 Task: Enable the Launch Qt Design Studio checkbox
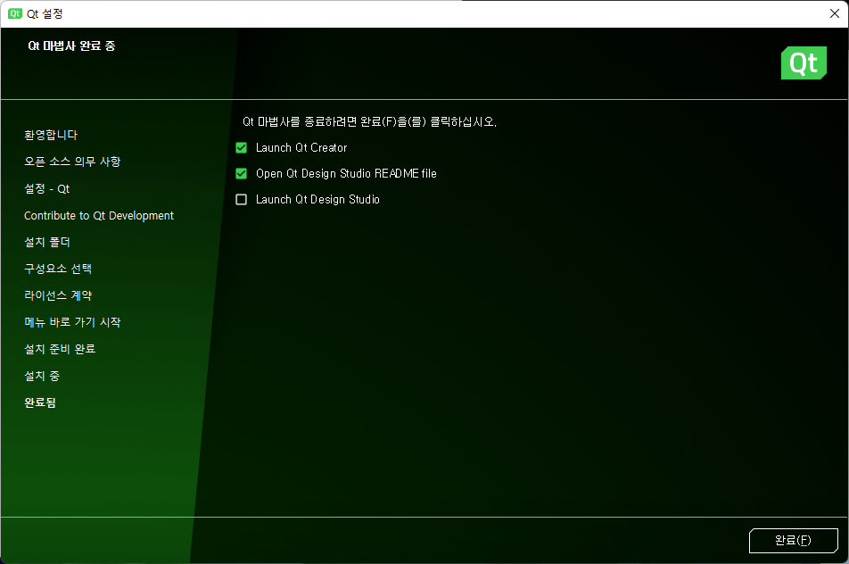pos(242,199)
